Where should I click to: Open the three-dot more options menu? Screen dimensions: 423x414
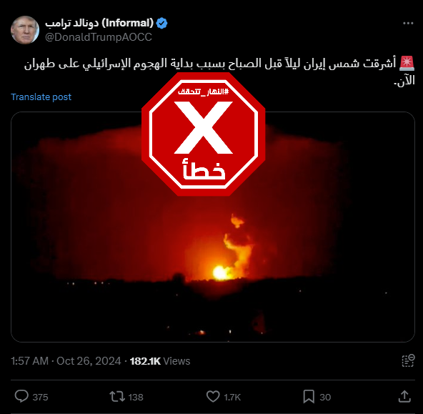point(408,24)
